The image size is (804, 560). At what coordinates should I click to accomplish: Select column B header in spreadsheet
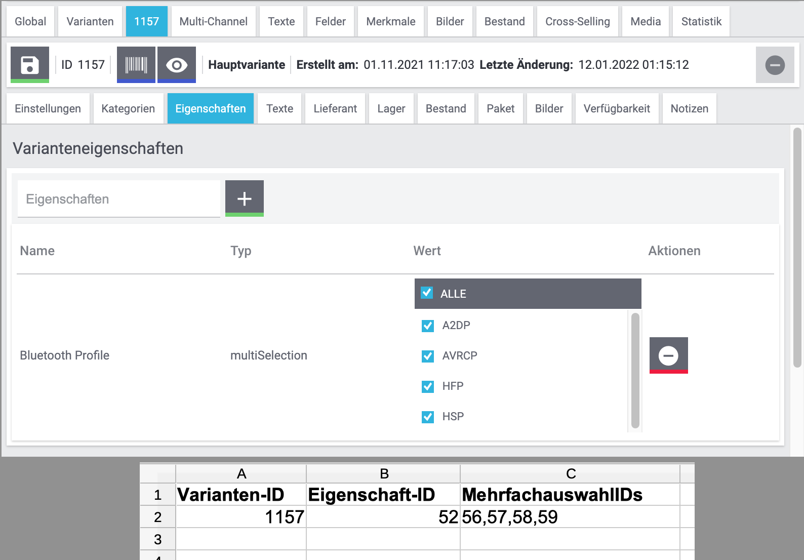[384, 473]
